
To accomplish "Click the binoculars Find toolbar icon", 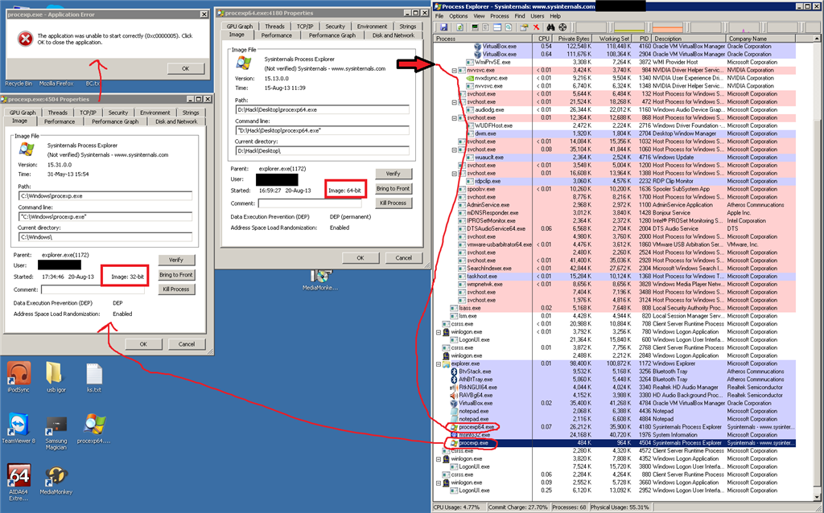I will [550, 27].
